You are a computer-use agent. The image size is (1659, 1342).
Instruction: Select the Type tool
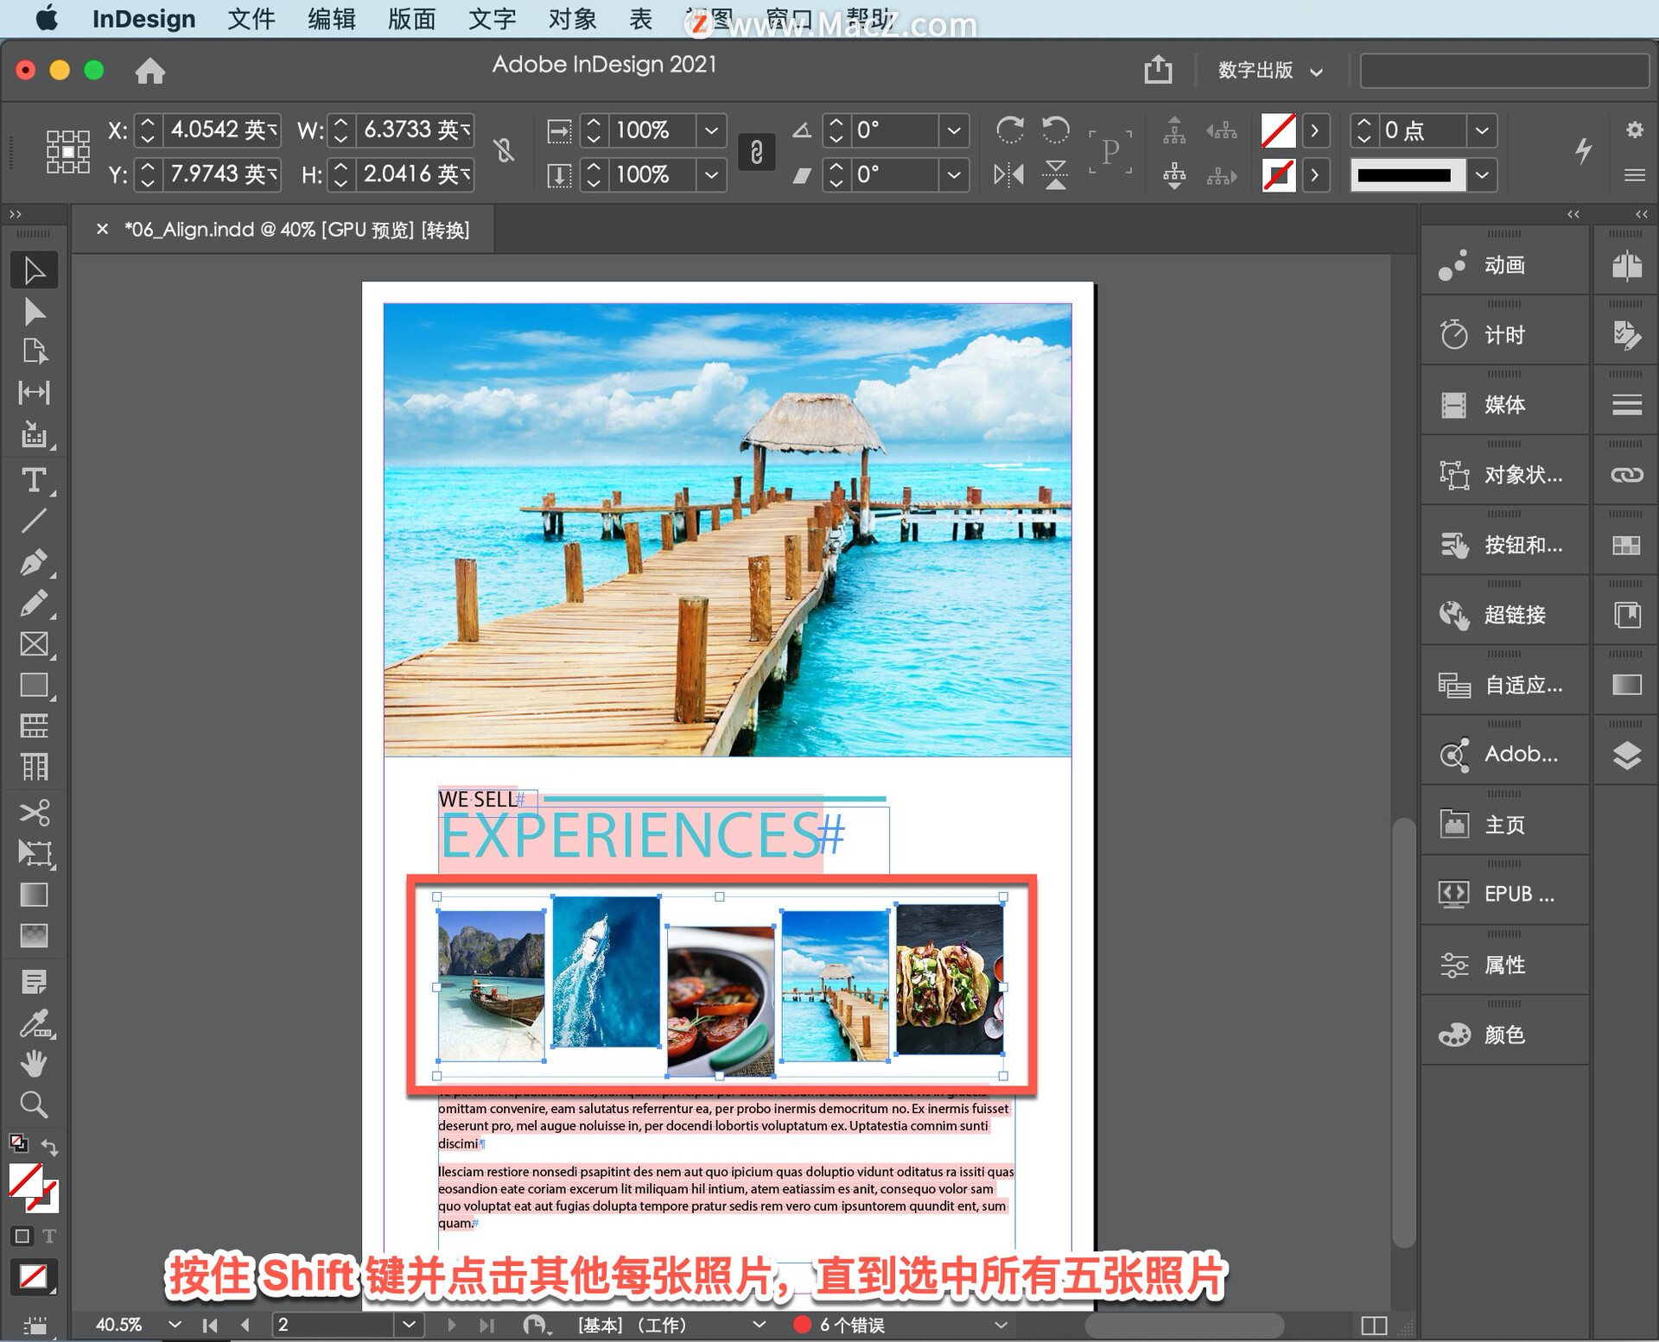tap(34, 479)
